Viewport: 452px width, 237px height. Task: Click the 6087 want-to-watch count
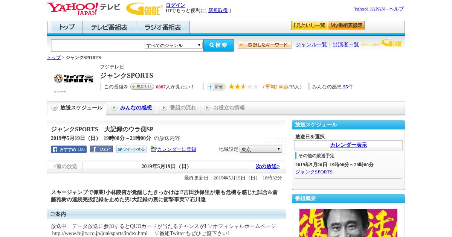pos(161,87)
